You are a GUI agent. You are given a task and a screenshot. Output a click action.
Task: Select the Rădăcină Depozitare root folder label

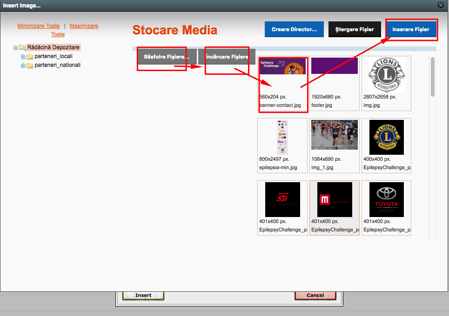coord(53,47)
